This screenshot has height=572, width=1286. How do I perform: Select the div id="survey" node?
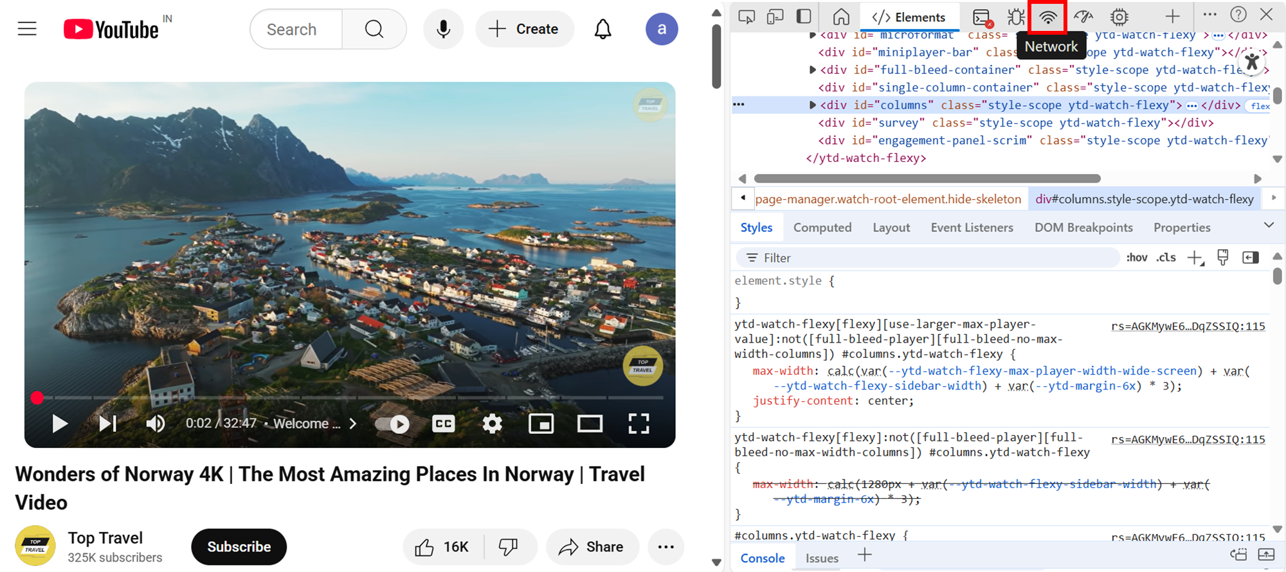point(1016,123)
